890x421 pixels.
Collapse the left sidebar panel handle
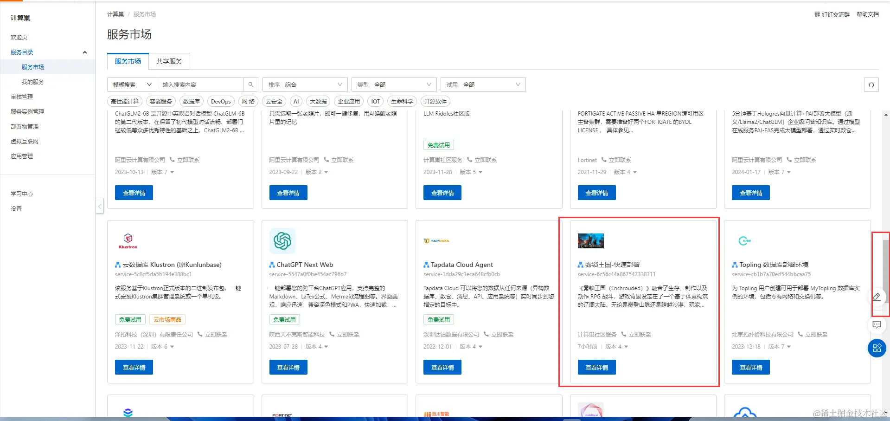[x=100, y=206]
